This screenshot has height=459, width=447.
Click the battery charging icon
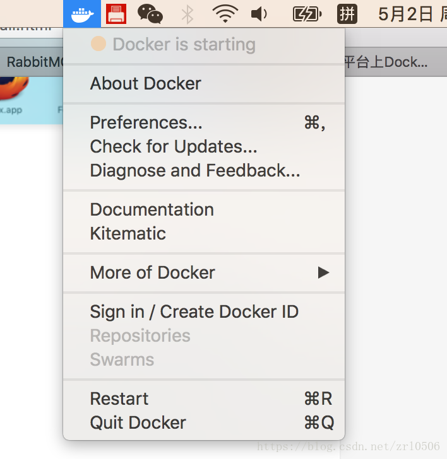tap(307, 14)
